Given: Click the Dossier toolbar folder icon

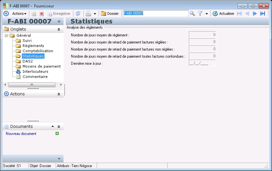Looking at the screenshot, I should click(x=103, y=14).
